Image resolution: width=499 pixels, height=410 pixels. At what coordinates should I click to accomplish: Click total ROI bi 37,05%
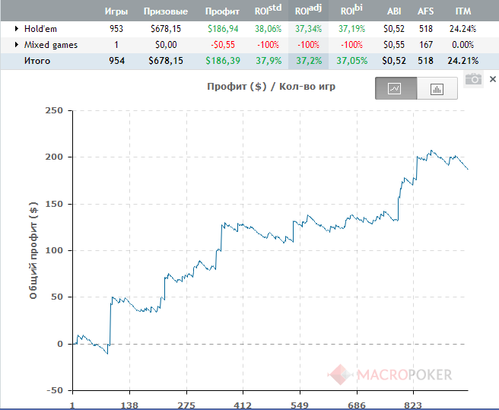click(352, 61)
